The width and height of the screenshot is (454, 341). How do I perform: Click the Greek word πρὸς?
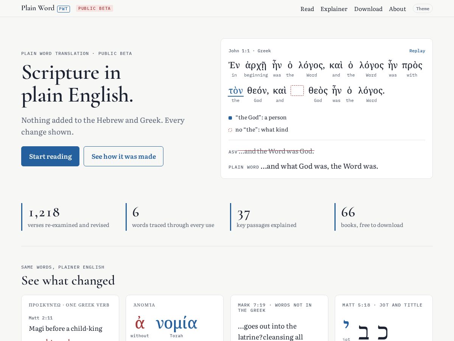(x=412, y=65)
